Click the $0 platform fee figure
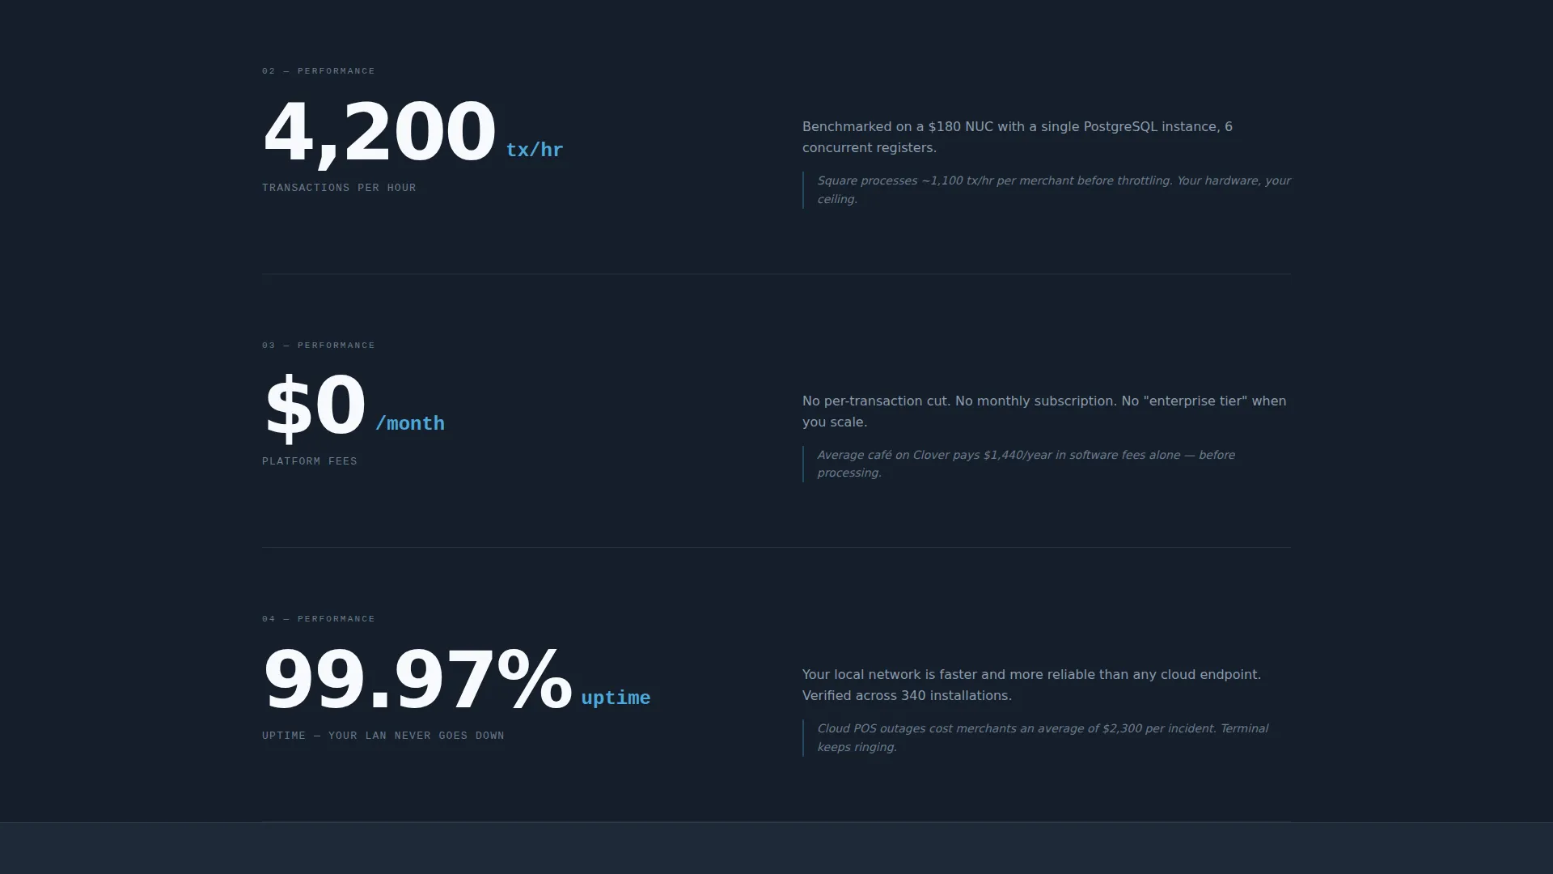1553x874 pixels. pyautogui.click(x=315, y=406)
